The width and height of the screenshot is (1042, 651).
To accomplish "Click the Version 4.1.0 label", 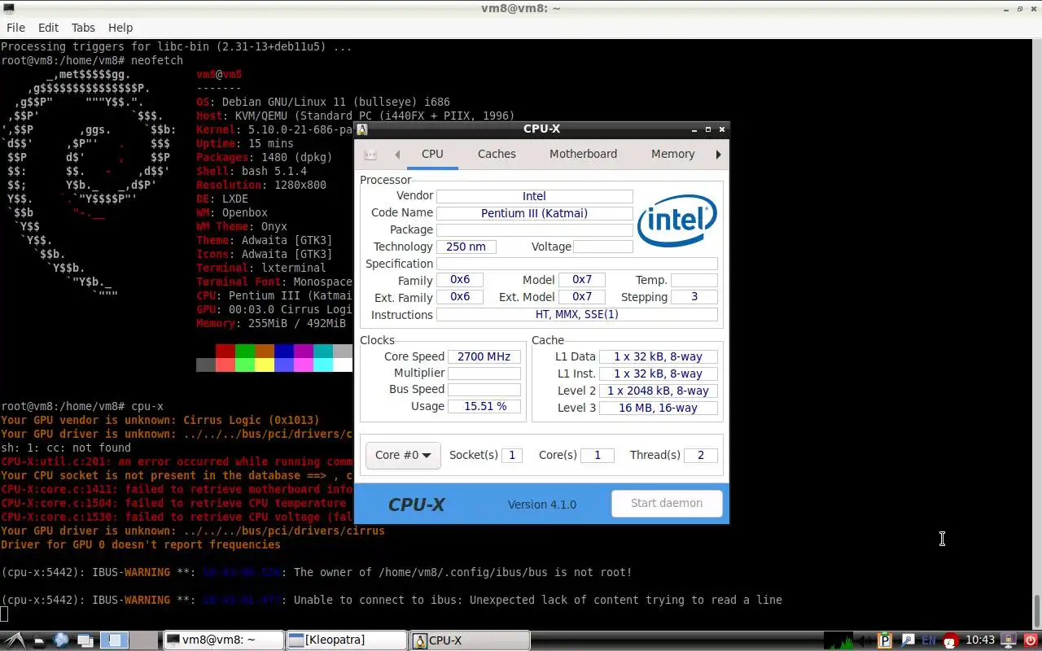I will (x=541, y=505).
